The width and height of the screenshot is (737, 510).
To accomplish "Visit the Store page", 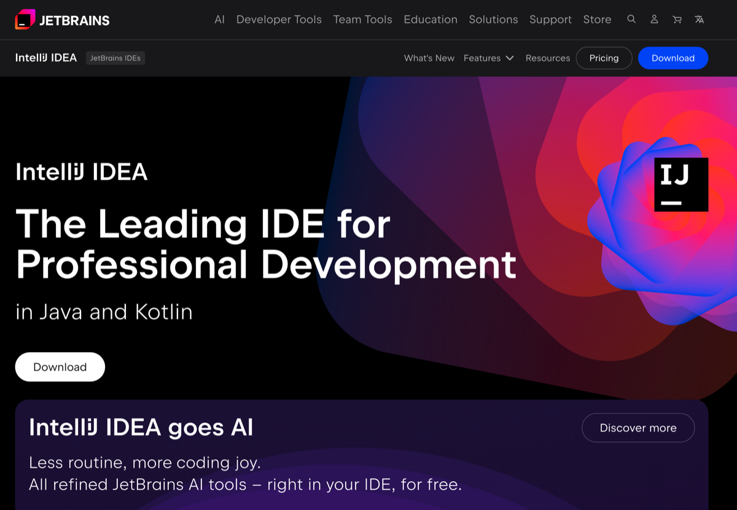I will point(597,19).
